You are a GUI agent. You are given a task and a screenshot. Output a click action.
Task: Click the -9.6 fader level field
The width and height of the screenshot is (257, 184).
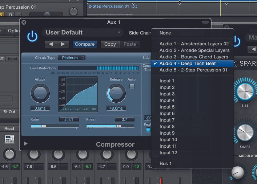tap(53, 167)
